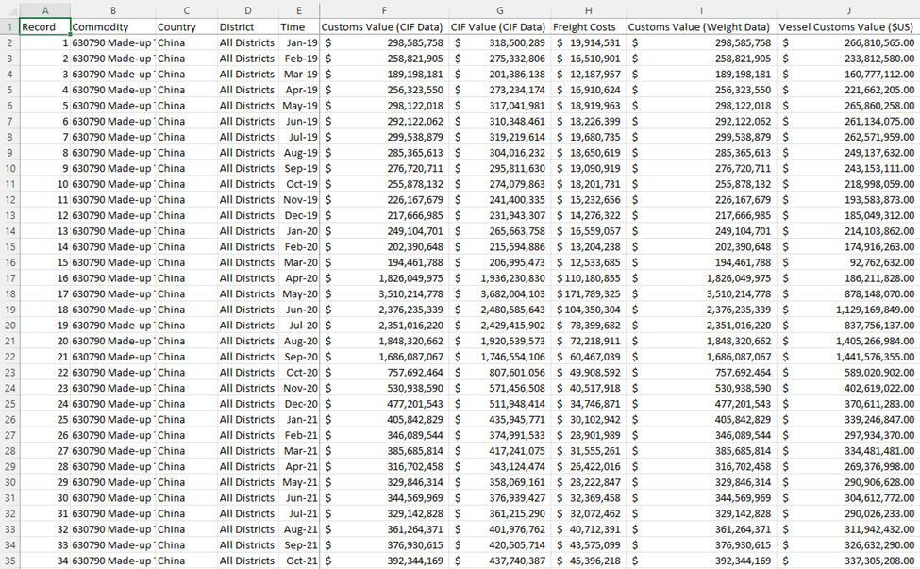Select row 35 header

(10, 561)
